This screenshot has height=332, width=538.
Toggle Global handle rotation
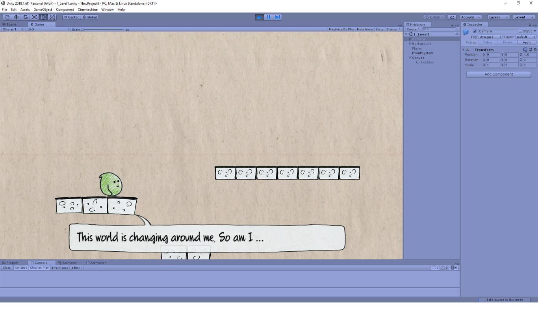[89, 17]
